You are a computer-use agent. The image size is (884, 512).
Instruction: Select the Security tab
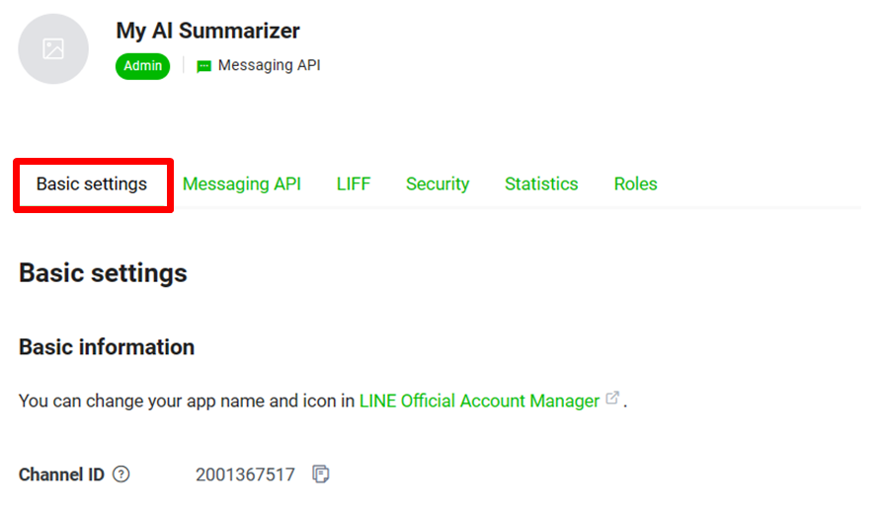(438, 183)
